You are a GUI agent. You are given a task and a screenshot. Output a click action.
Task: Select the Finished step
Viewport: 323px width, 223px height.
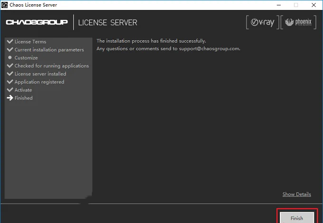19,98
